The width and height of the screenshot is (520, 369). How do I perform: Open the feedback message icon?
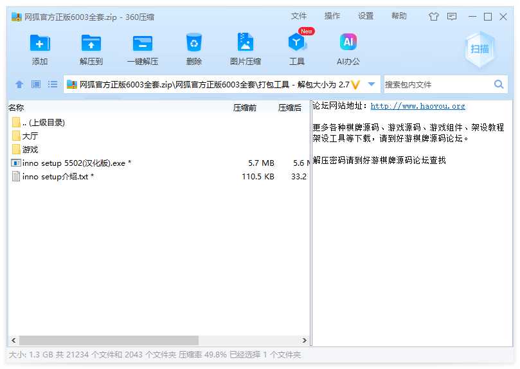tap(452, 16)
